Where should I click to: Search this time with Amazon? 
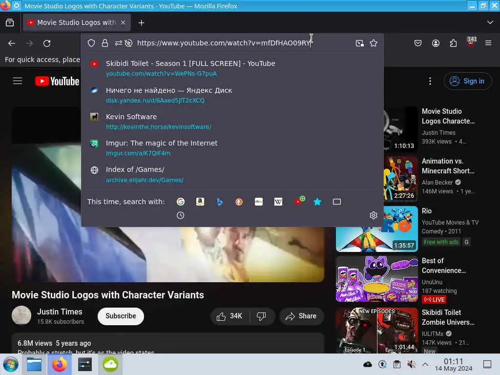click(x=200, y=202)
